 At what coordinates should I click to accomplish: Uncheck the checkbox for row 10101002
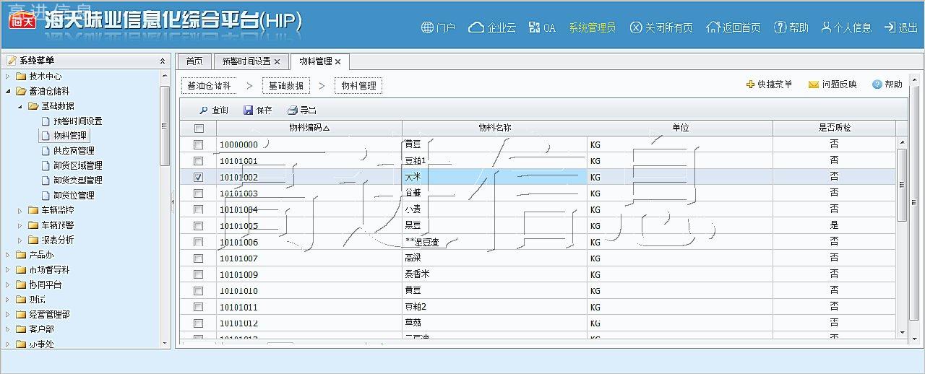point(199,177)
